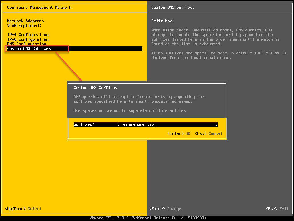Click the 'Suffixes:' field label
This screenshot has width=294, height=221.
point(84,124)
